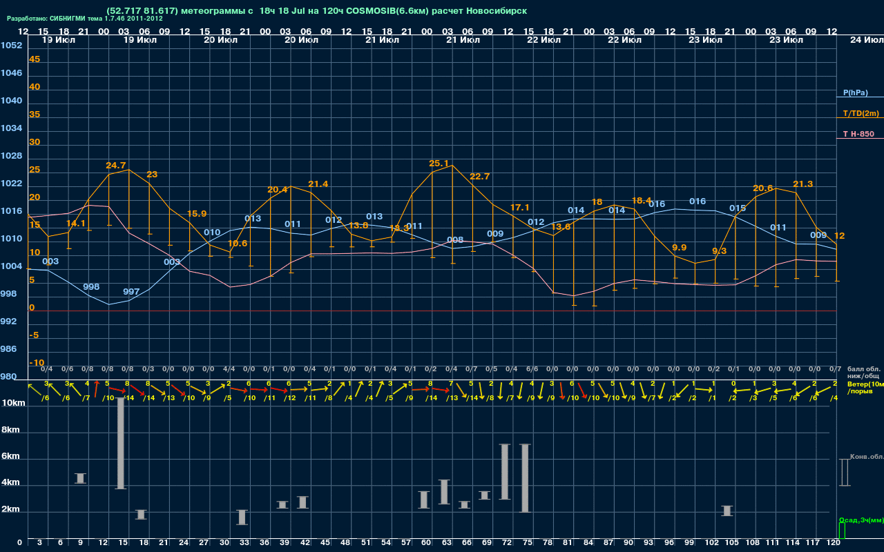Viewport: 884px width, 552px height.
Task: Click the 10.6 temperature minimum label
Action: (238, 244)
